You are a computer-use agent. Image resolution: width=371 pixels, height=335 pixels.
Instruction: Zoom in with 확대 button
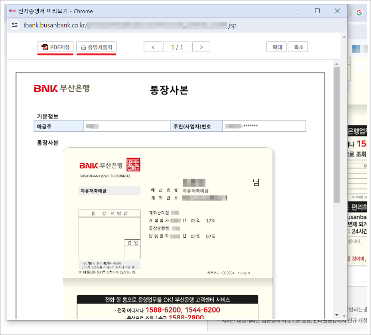coord(277,47)
